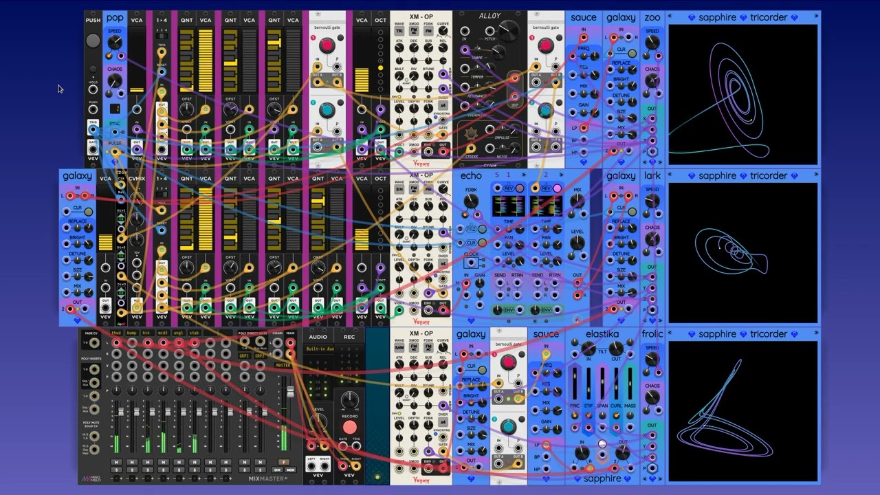Click the SAW wave button on bottom XM-OP
Screen dimensions: 880x495
[399, 348]
